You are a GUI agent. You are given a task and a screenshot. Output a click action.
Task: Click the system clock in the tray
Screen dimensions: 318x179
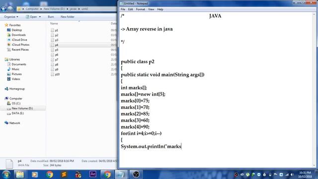305,175
